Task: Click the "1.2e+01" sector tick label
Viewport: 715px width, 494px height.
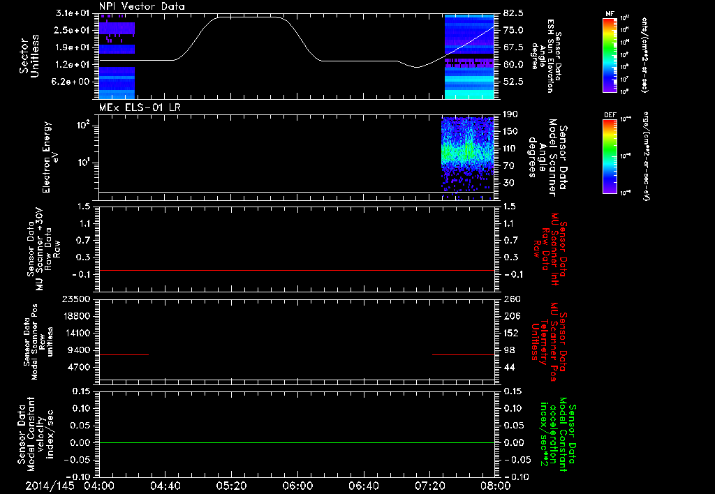Action: [73, 65]
